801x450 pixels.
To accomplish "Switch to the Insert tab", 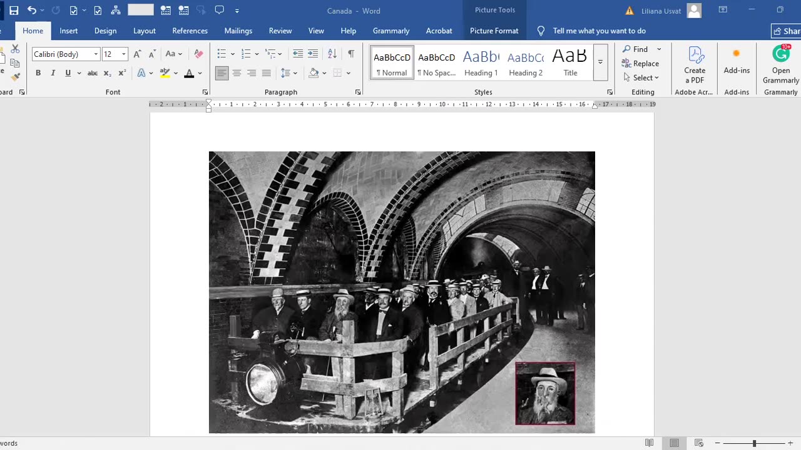I will [69, 31].
